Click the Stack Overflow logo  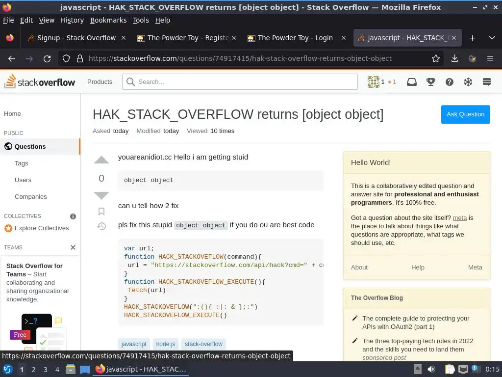point(39,81)
